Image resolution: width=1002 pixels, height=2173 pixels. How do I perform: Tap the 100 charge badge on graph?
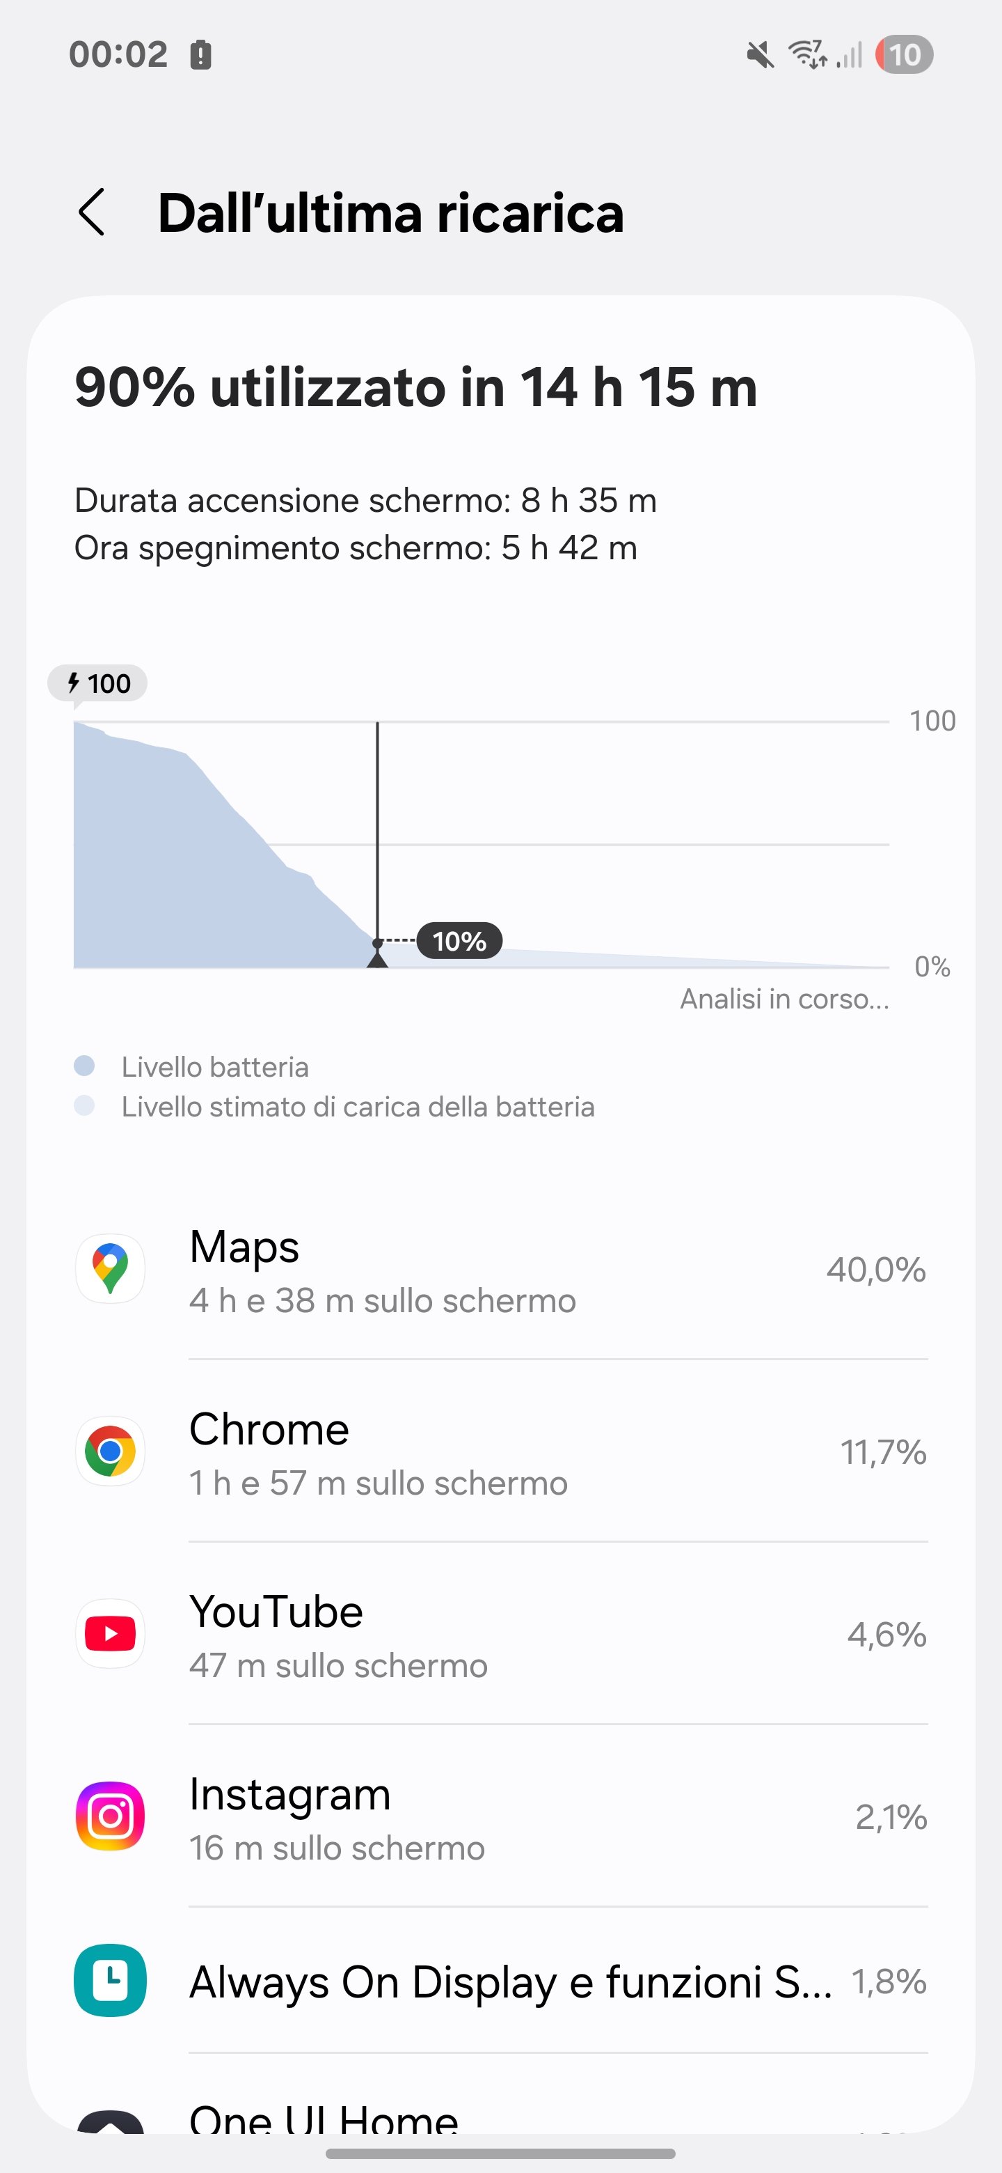(97, 683)
